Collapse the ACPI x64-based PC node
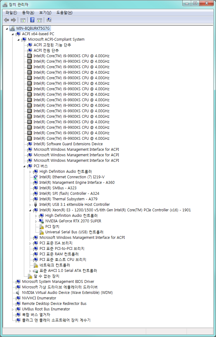Viewport: 216px width, 337px height. [x=13, y=34]
